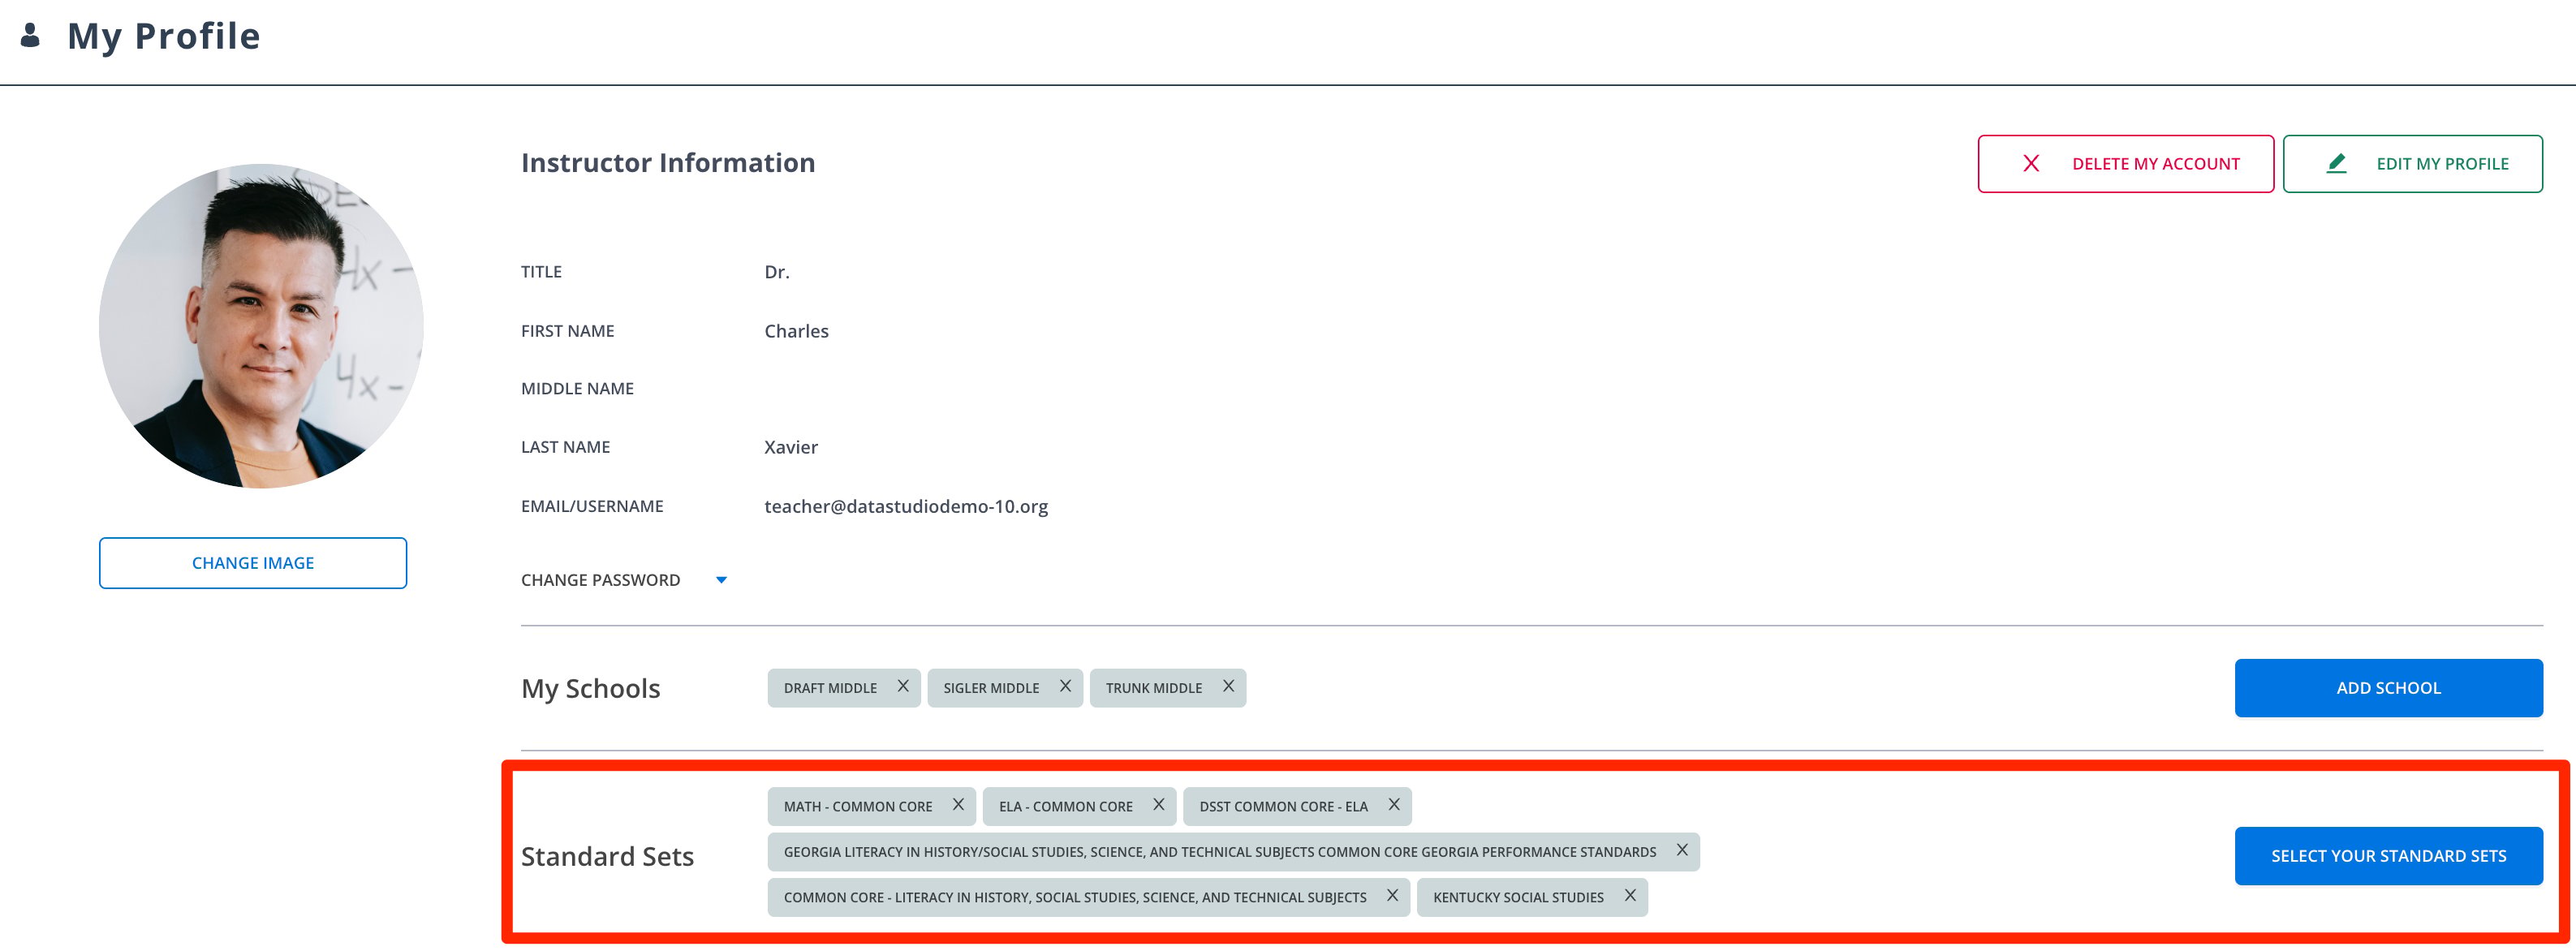Click the Georgia Literacy standards tag text
This screenshot has height=951, width=2576.
1220,853
